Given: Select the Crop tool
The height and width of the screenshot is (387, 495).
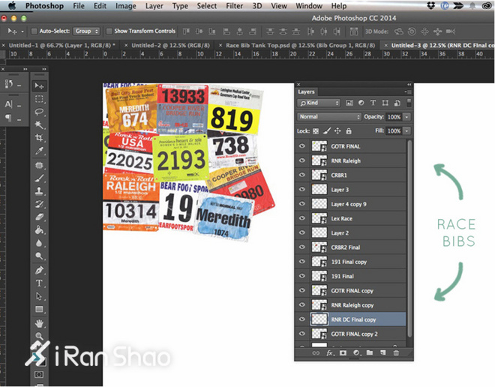Looking at the screenshot, I should click(x=40, y=139).
